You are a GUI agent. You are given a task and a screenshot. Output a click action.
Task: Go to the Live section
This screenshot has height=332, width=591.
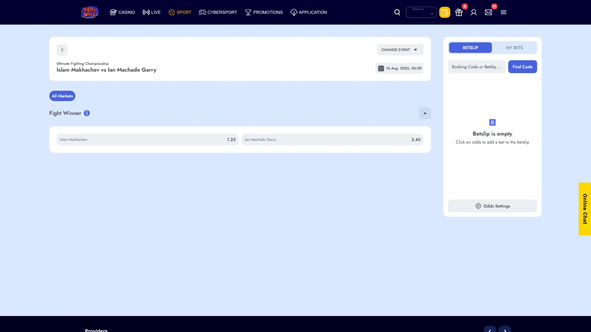[x=151, y=12]
